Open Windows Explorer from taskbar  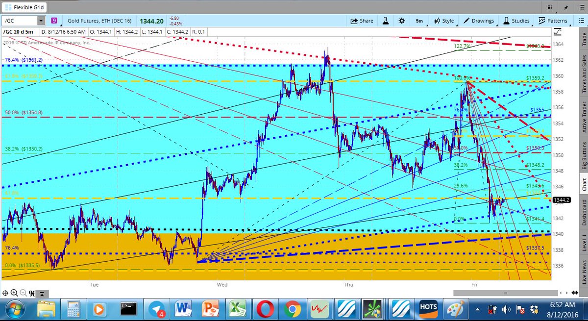[46, 310]
